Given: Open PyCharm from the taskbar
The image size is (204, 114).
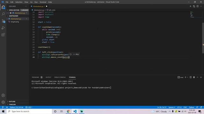Looking at the screenshot, I should 82,111.
